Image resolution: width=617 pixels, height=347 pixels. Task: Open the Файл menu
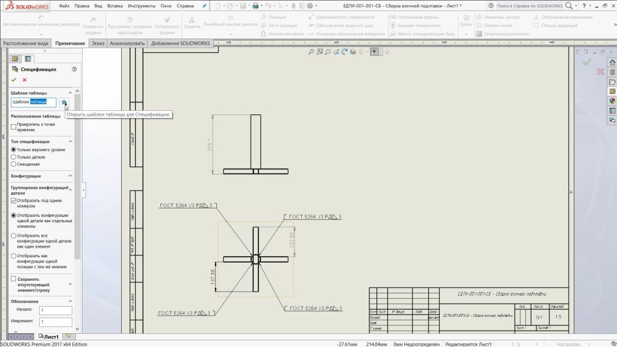coord(64,6)
